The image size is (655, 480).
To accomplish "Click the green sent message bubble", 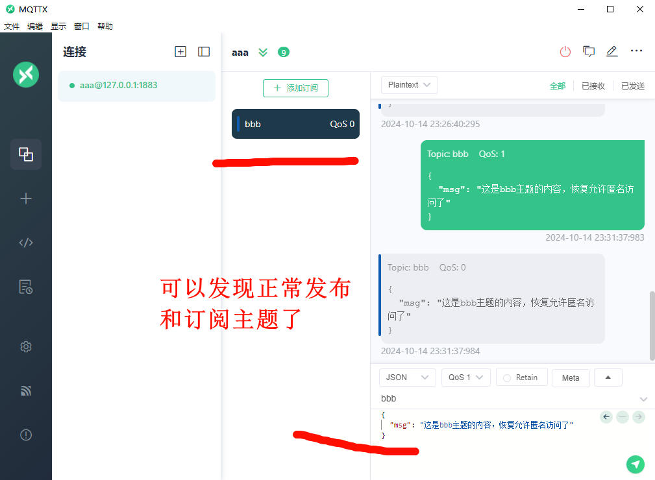I will click(532, 185).
